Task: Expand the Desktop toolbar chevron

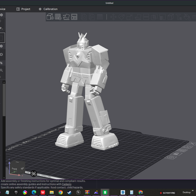Action: point(193,191)
